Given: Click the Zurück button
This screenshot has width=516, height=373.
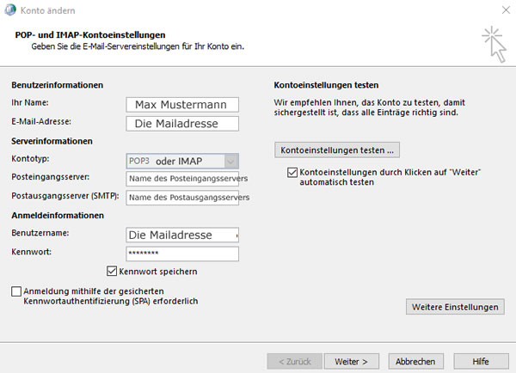Looking at the screenshot, I should click(294, 362).
